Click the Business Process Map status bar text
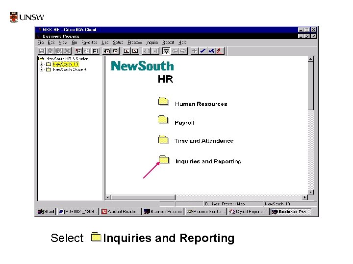Viewport: 353px width, 264px height. [x=225, y=204]
